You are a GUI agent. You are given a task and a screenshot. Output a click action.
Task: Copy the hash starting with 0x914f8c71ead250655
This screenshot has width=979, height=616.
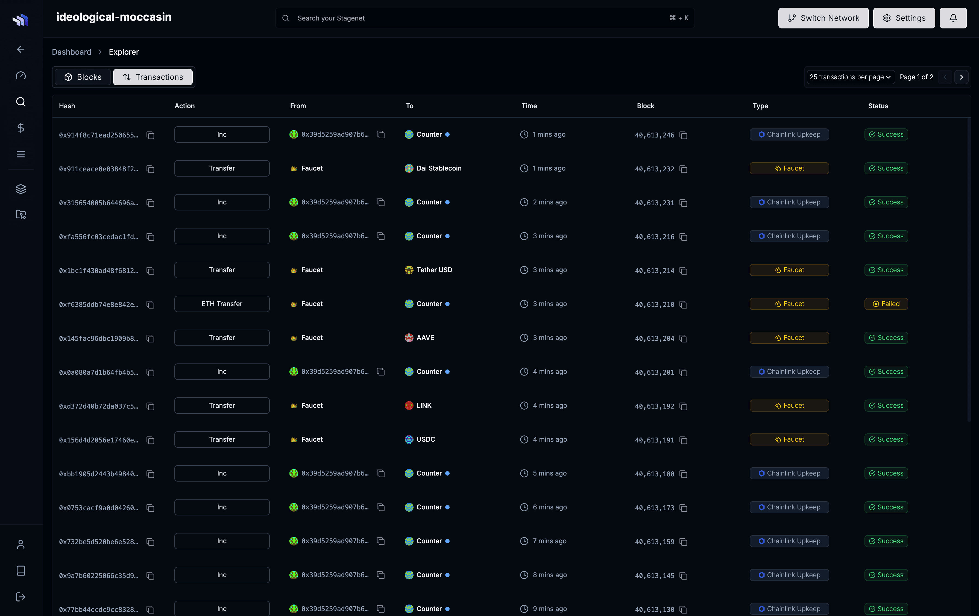click(150, 135)
